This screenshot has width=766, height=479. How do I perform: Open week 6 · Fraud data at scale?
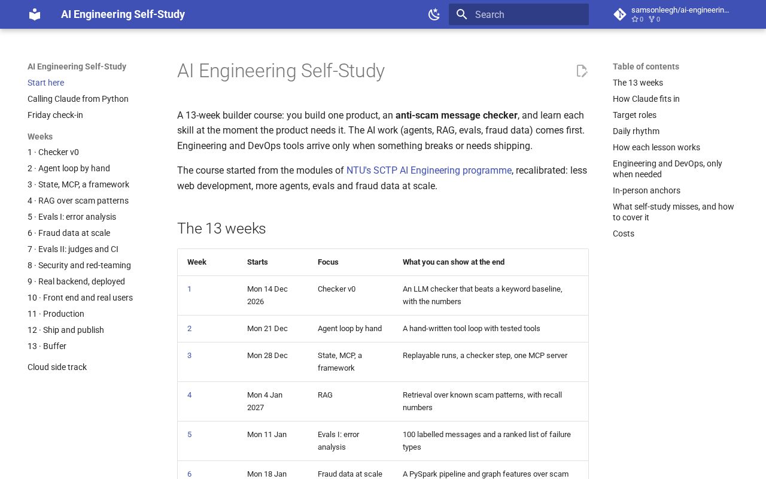[x=69, y=233]
